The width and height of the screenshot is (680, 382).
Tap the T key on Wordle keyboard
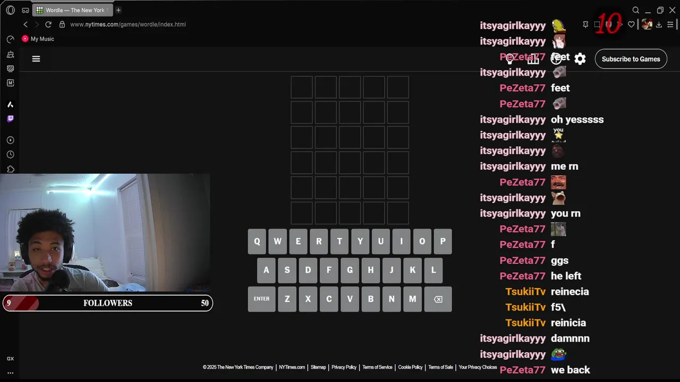339,241
